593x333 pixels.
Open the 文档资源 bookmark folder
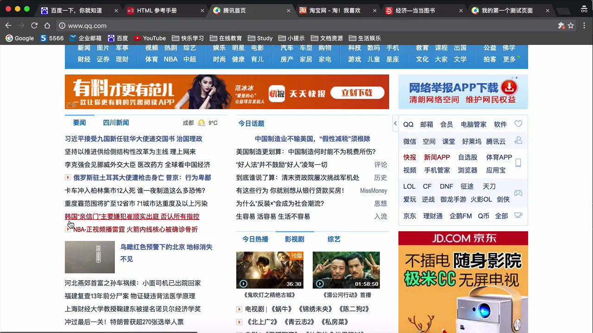(x=327, y=38)
